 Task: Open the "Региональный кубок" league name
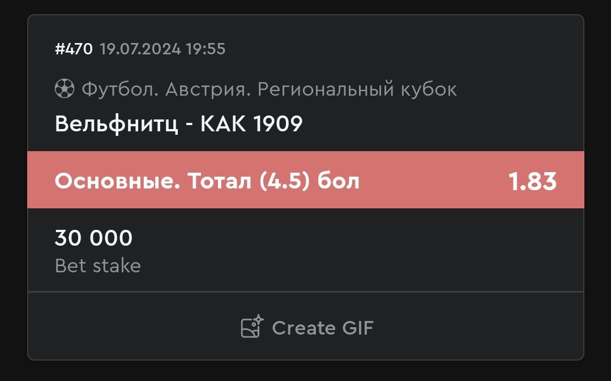(x=357, y=89)
